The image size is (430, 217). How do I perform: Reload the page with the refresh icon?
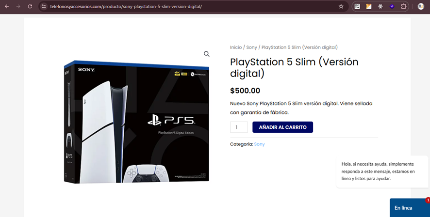click(30, 6)
